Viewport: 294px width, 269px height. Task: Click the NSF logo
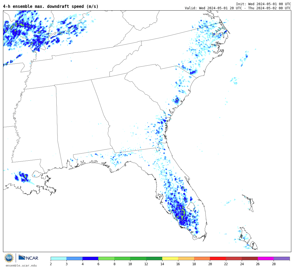pos(9,258)
